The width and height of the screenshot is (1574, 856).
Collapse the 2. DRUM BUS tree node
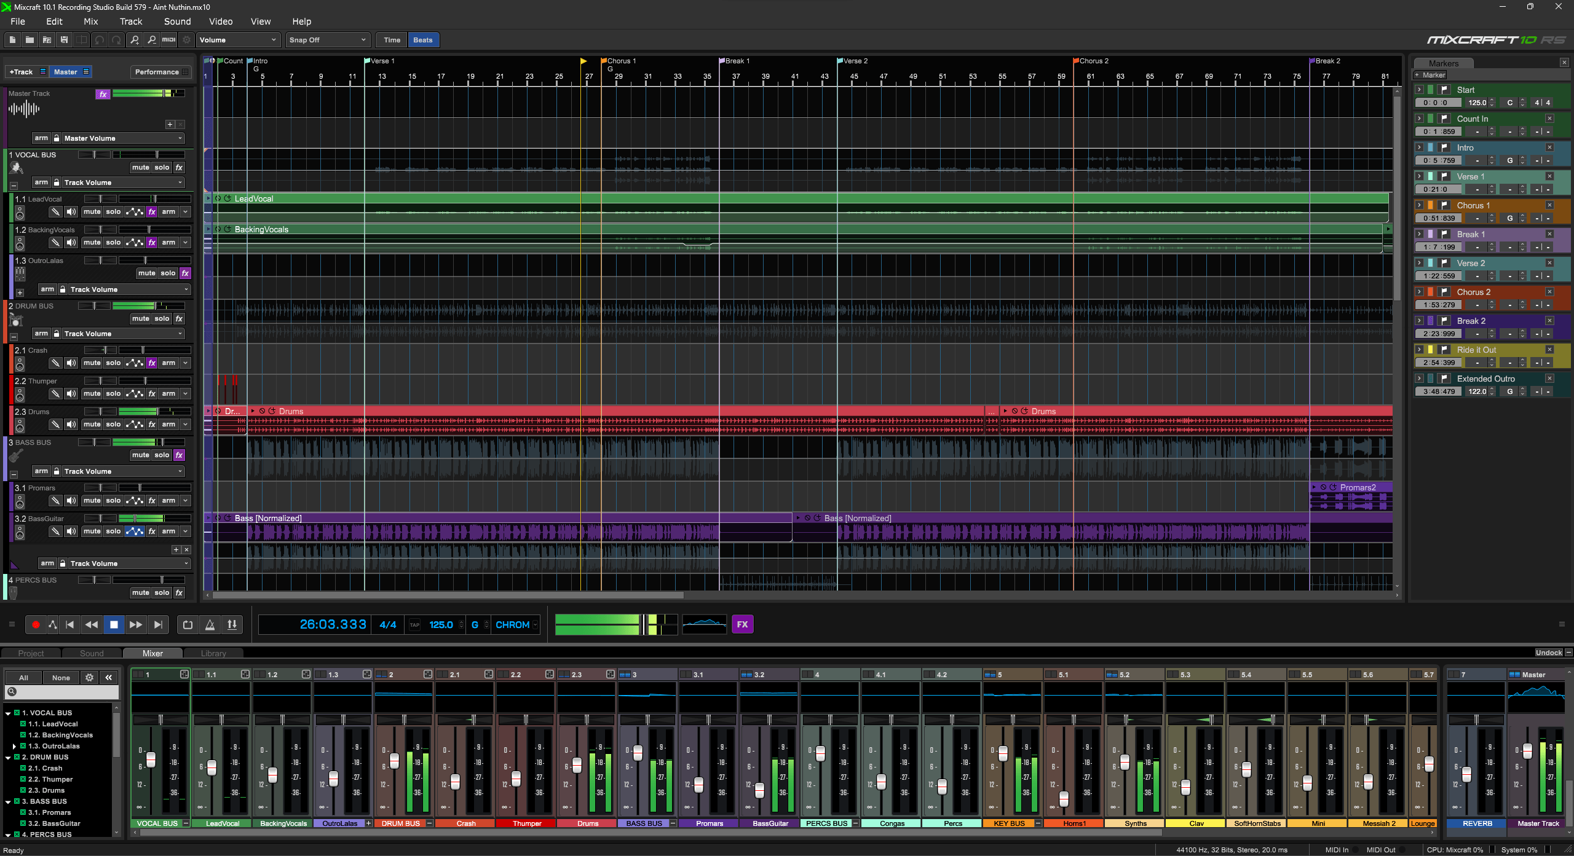click(x=8, y=757)
